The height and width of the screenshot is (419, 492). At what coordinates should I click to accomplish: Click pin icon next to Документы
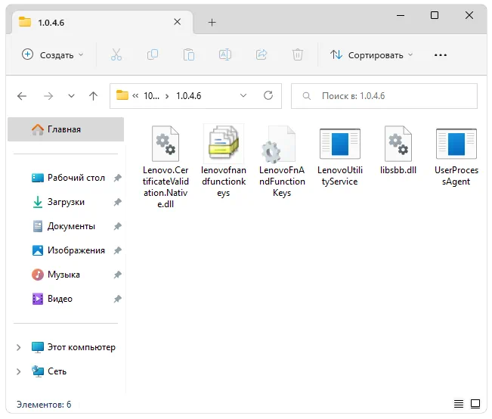pyautogui.click(x=117, y=226)
